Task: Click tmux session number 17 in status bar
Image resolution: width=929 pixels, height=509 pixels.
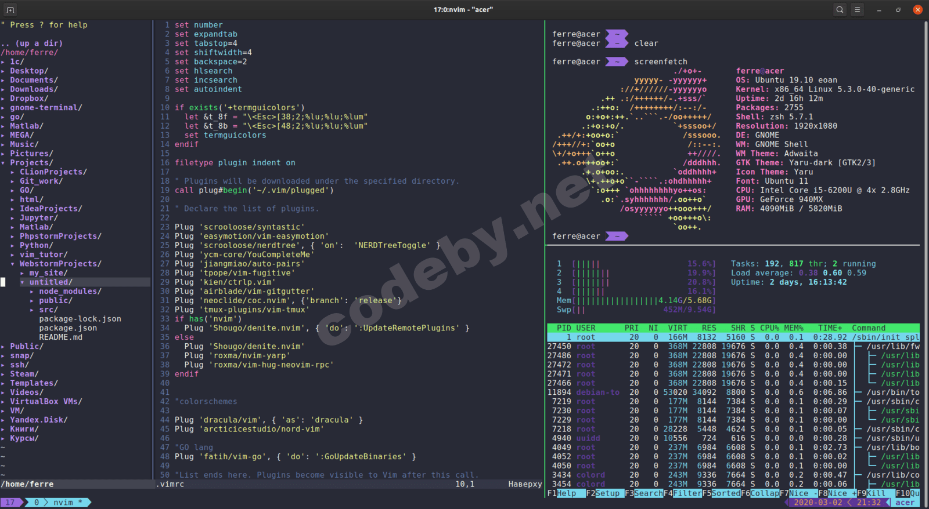Action: pyautogui.click(x=10, y=503)
